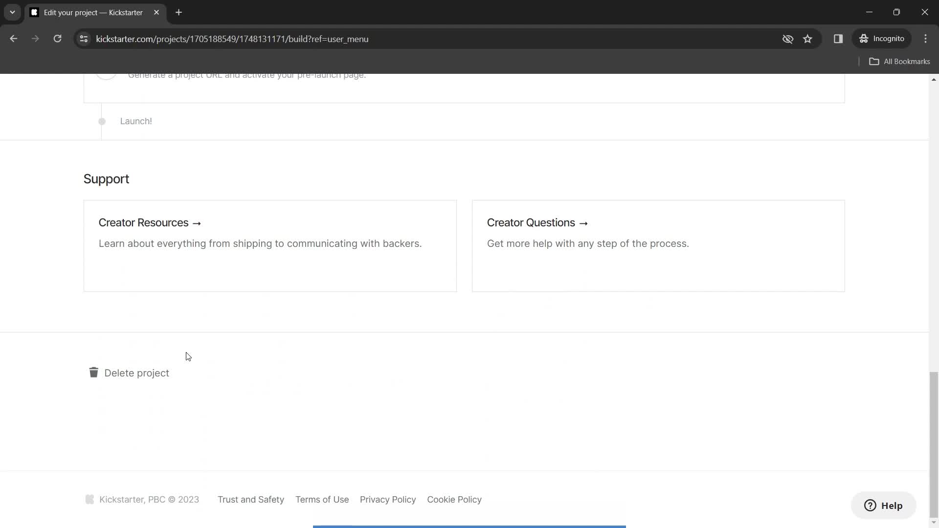Image resolution: width=939 pixels, height=528 pixels.
Task: View site information icon in address bar
Action: coord(84,39)
